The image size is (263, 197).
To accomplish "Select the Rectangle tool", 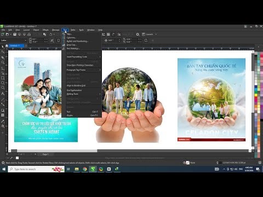I will (x=3, y=78).
